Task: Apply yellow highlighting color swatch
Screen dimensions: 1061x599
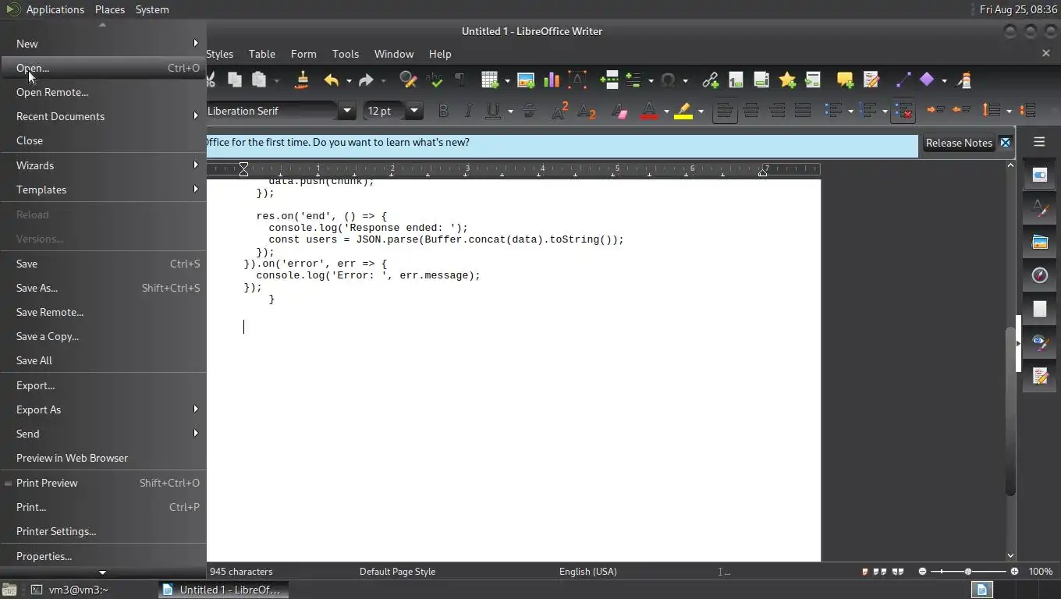Action: pyautogui.click(x=683, y=111)
